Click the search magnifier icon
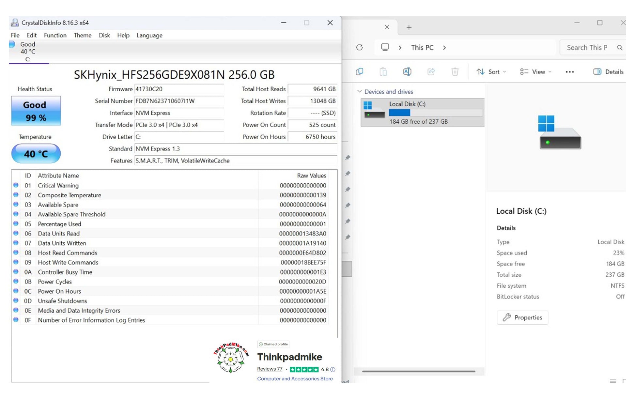 (619, 48)
